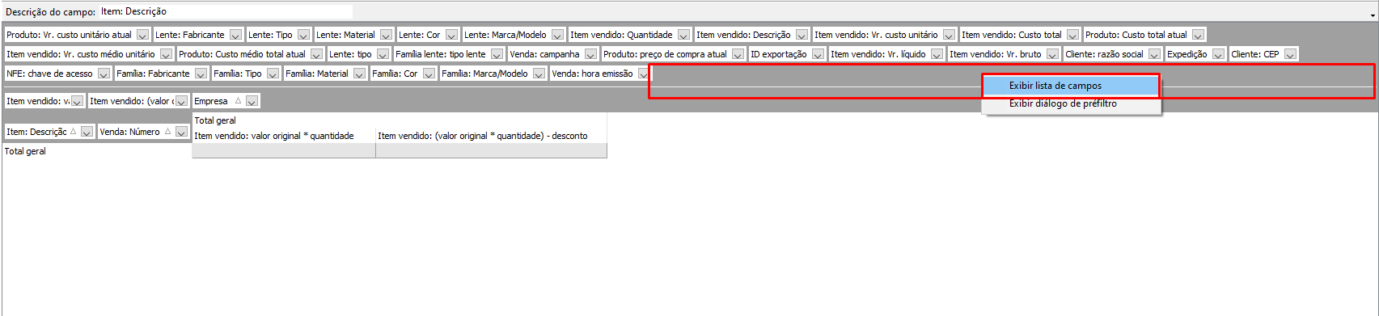
Task: Open 'Item vendido: Vr. líquido' filter arrow
Action: pos(937,54)
